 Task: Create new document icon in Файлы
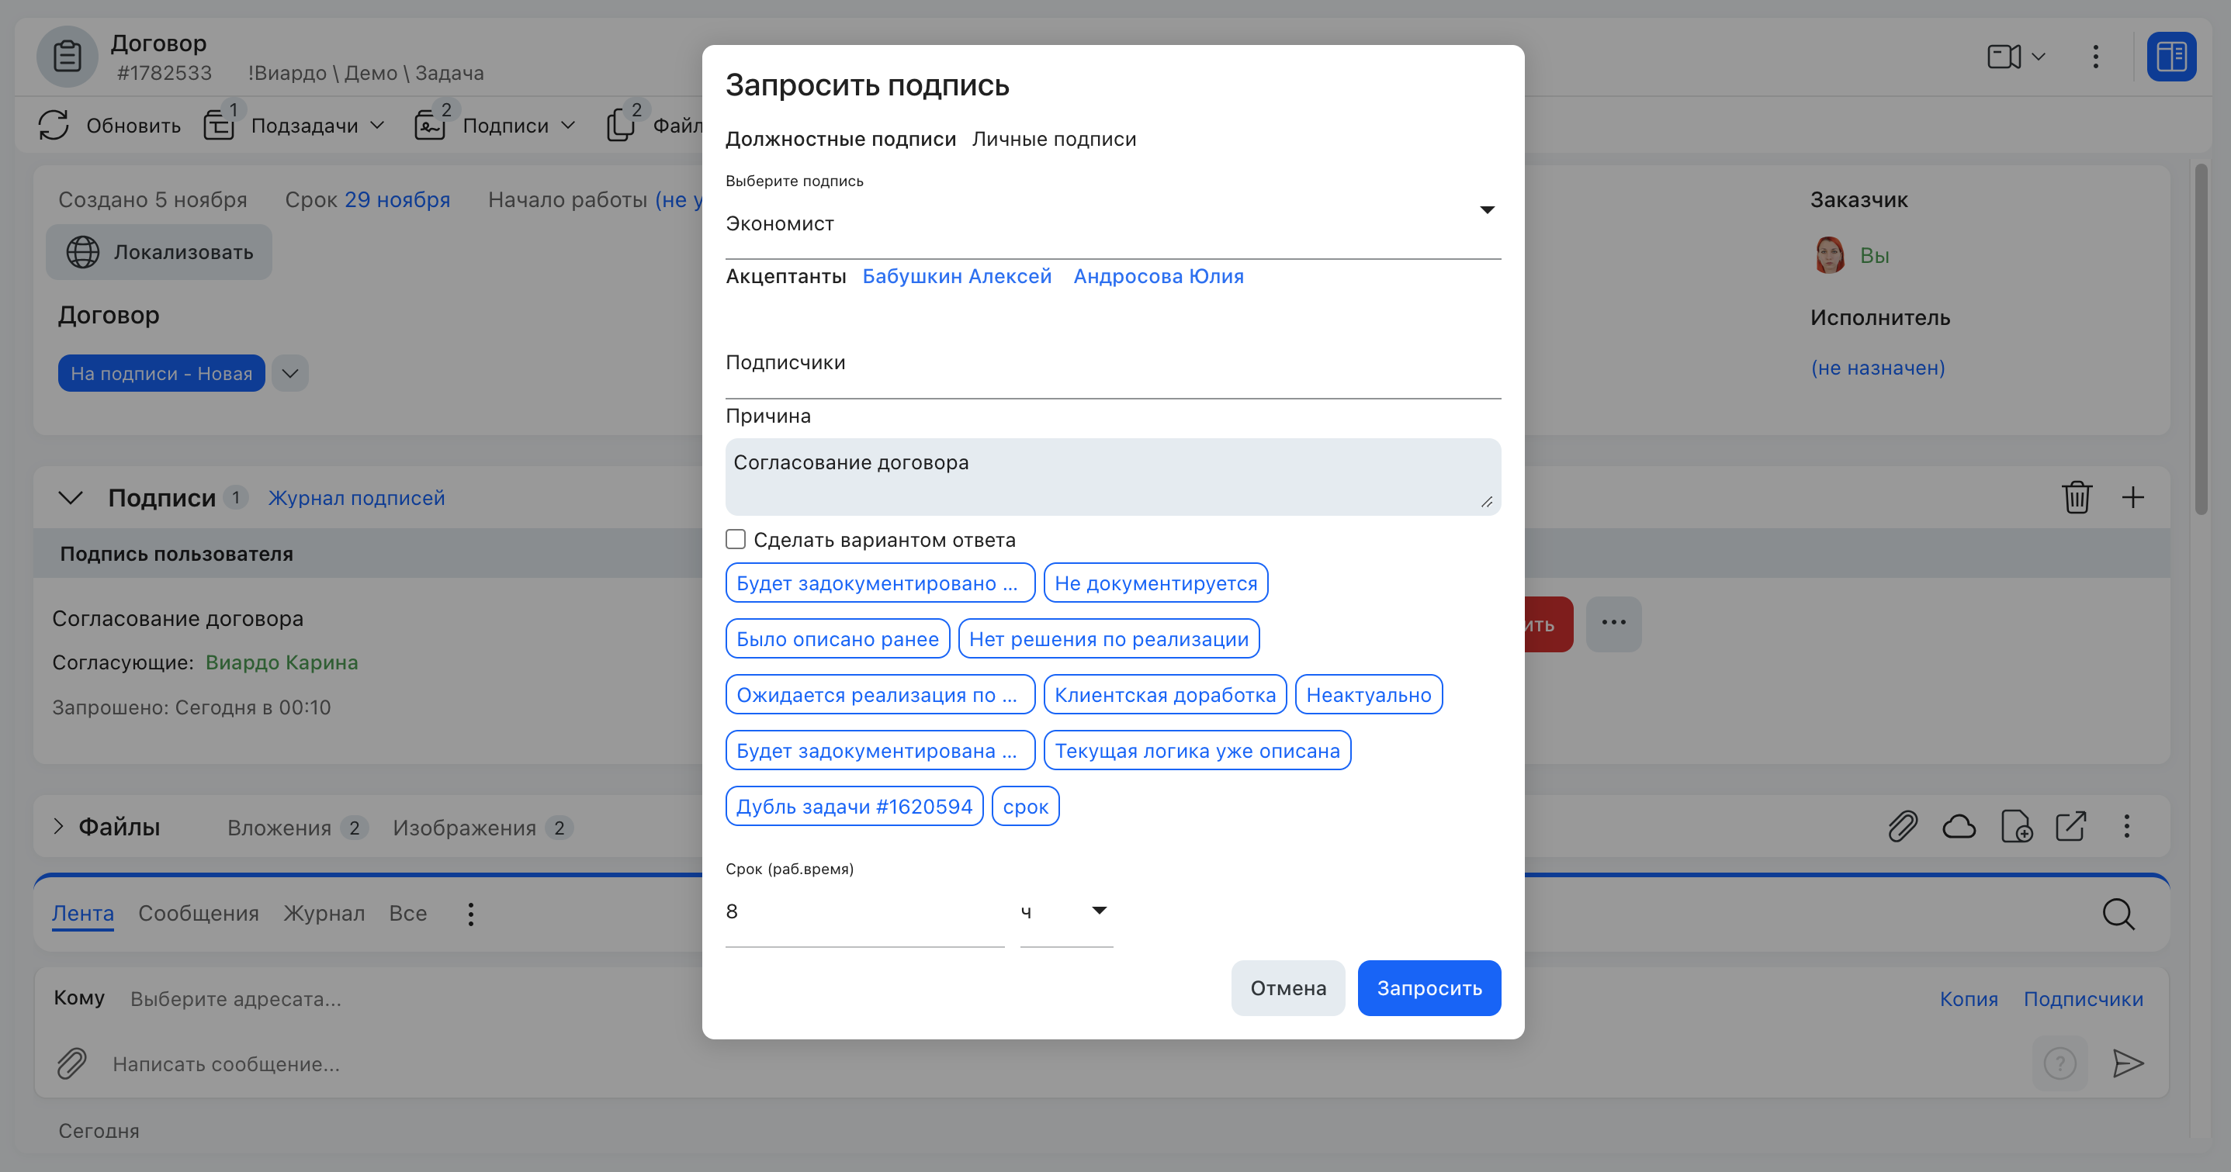(x=2016, y=827)
